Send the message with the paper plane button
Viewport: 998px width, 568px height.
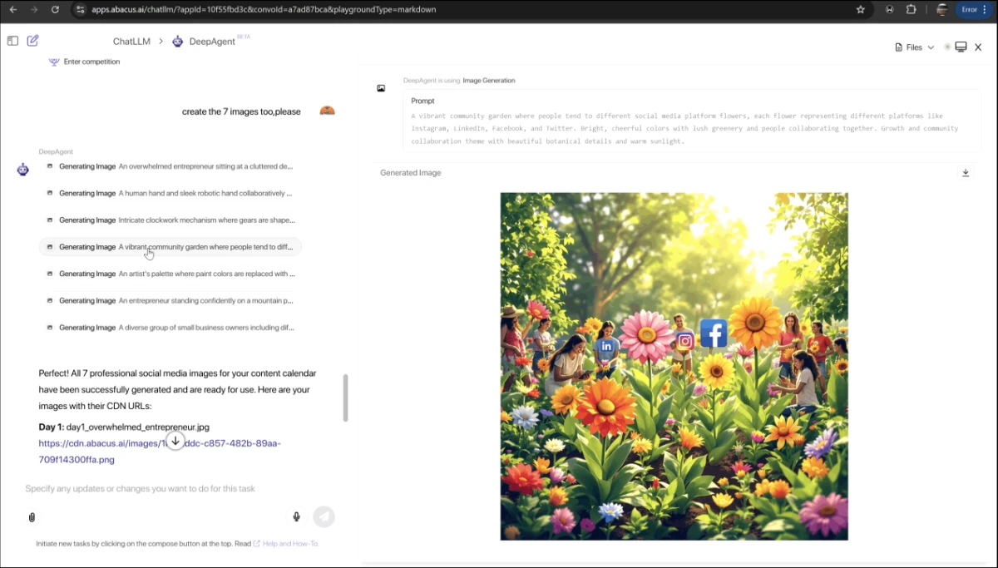tap(324, 516)
